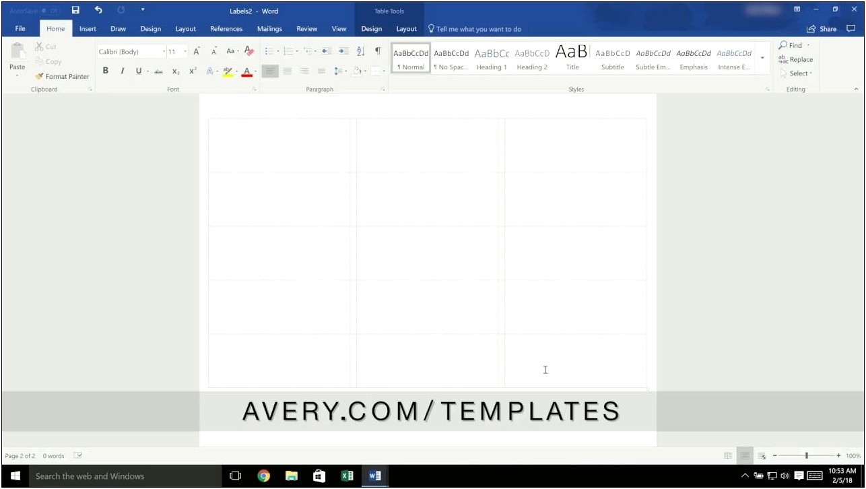The image size is (866, 489).
Task: Clear all formatting
Action: (x=249, y=51)
